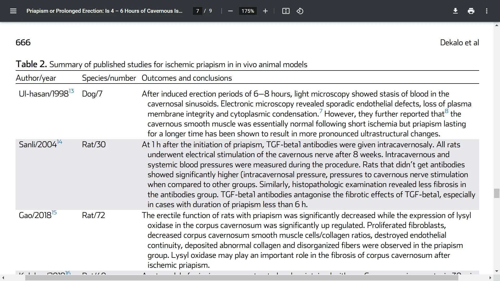Click the vertical scrollbar thumb
This screenshot has width=500, height=281.
point(497,193)
